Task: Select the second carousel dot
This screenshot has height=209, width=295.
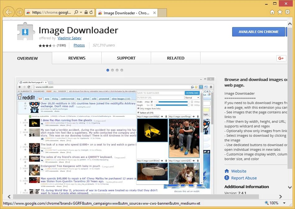Action: (x=113, y=70)
